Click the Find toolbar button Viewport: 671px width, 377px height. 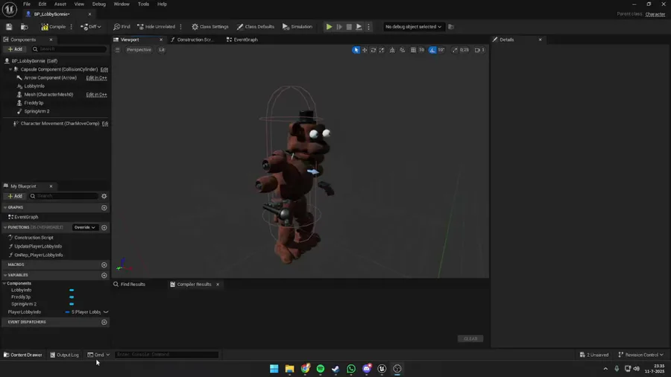point(122,27)
